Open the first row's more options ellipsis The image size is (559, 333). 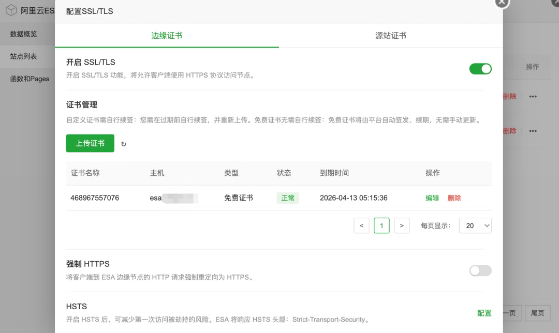tap(533, 97)
